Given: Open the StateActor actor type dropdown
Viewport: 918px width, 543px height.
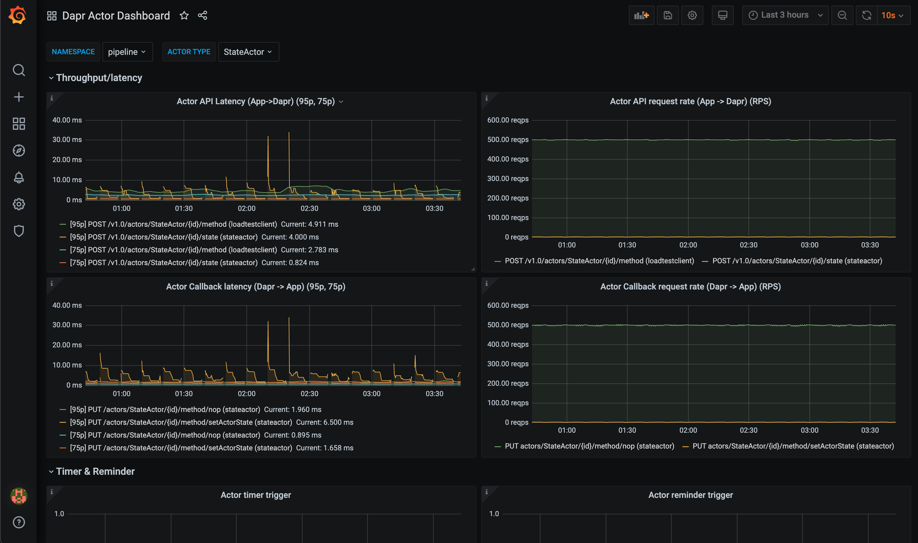Looking at the screenshot, I should (248, 51).
